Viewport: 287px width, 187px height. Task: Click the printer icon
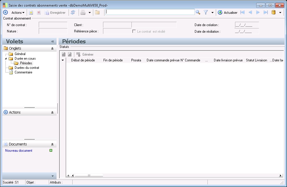(83, 12)
